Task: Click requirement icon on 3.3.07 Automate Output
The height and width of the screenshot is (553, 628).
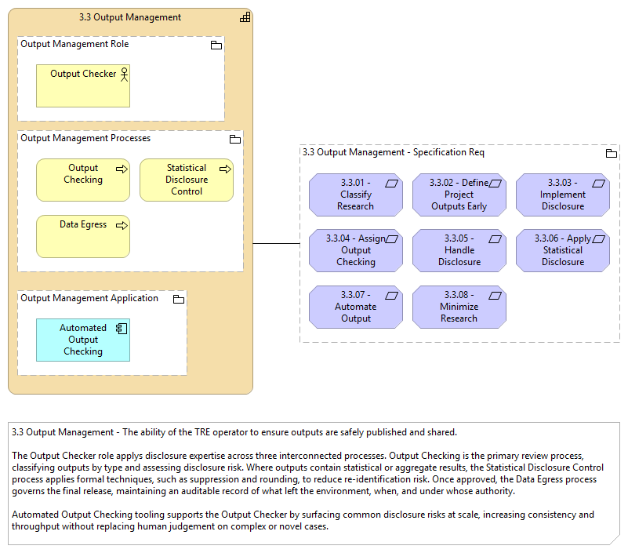Action: (x=391, y=296)
